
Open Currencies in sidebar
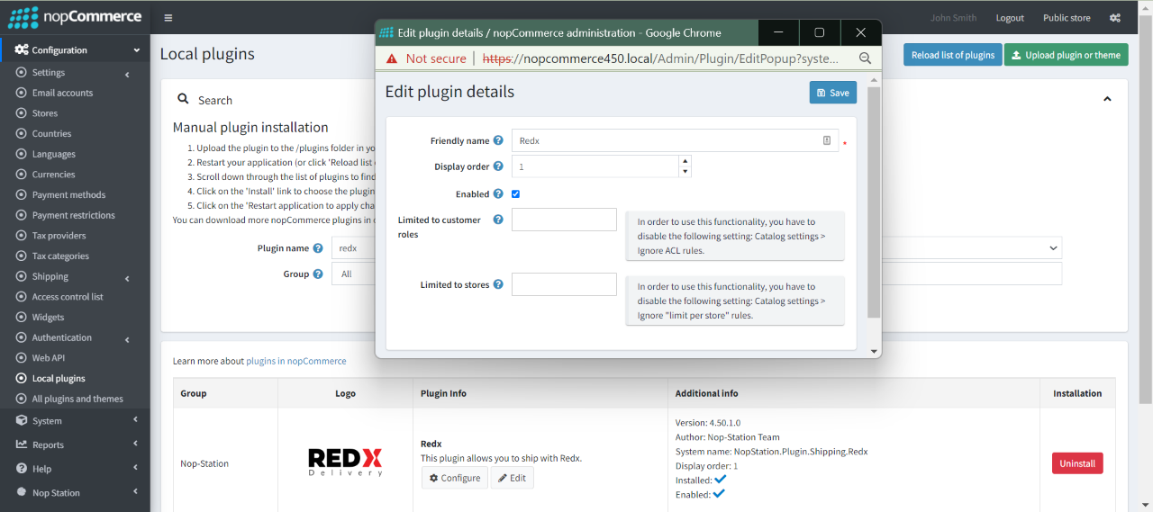54,175
